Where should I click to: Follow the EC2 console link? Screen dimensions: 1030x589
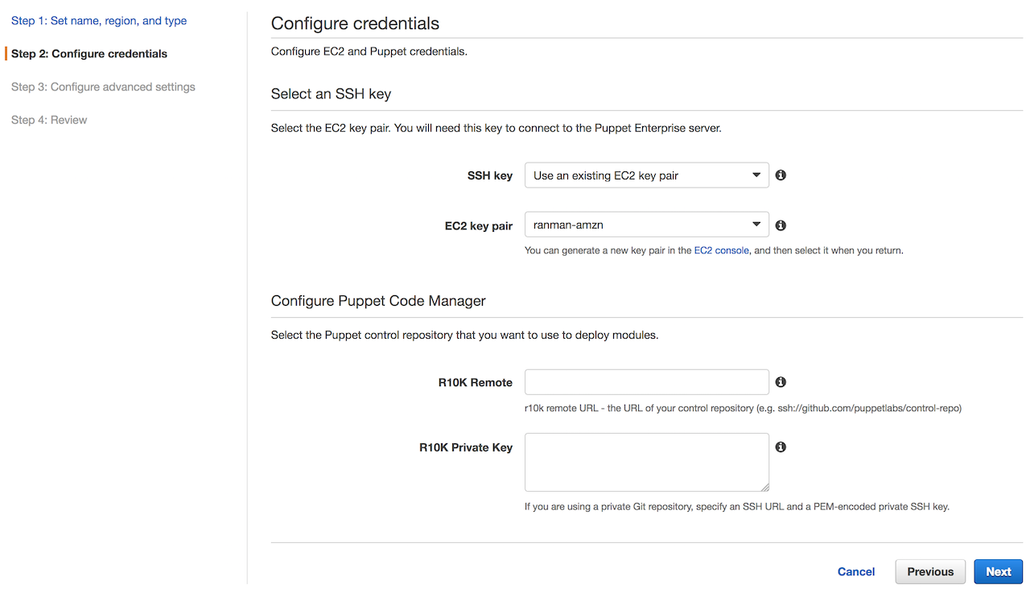point(721,250)
